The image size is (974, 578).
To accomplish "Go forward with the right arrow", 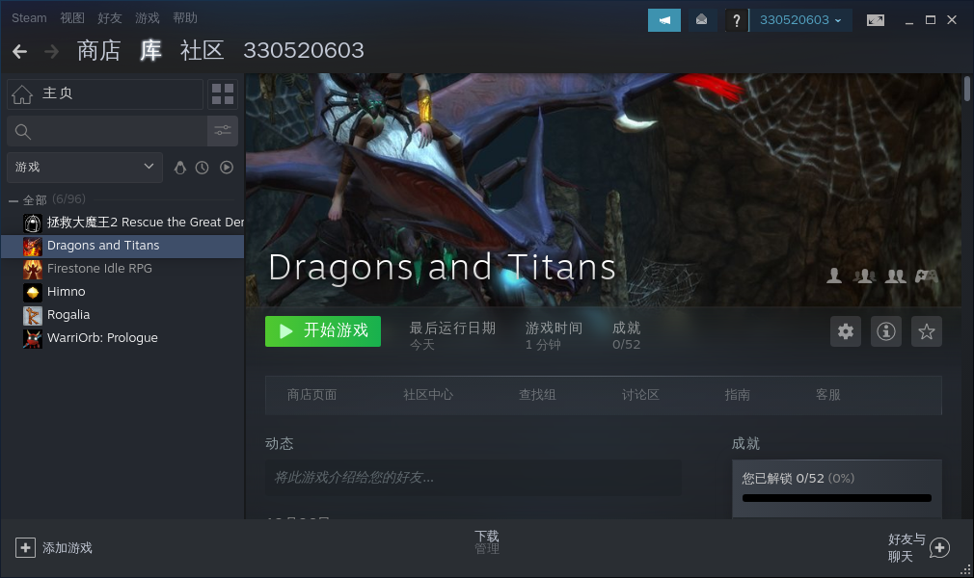I will [x=51, y=51].
